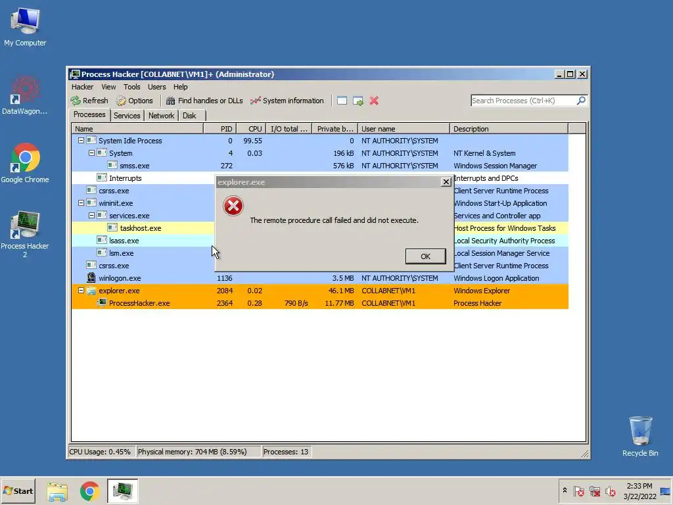Switch to the Services tab

[127, 116]
